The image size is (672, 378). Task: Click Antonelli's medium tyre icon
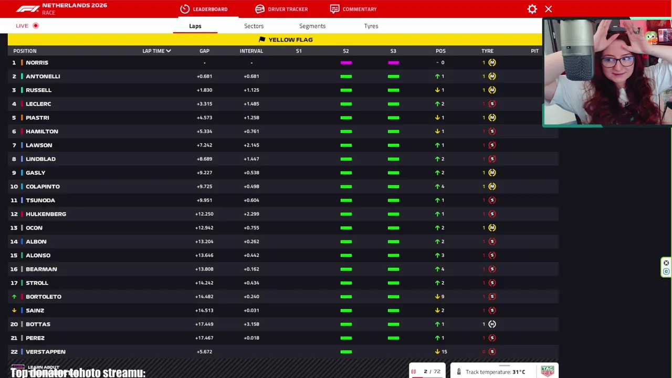492,76
